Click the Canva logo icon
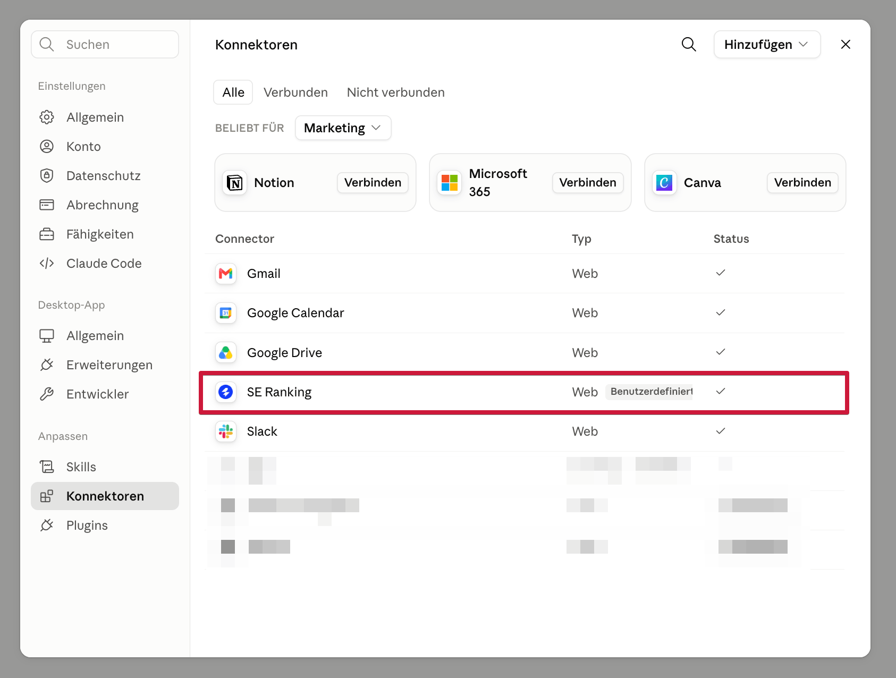Viewport: 896px width, 678px height. click(664, 183)
